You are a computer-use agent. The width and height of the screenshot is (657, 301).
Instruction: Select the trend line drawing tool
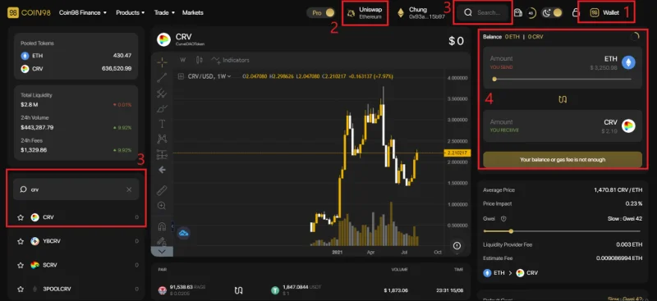pyautogui.click(x=162, y=77)
